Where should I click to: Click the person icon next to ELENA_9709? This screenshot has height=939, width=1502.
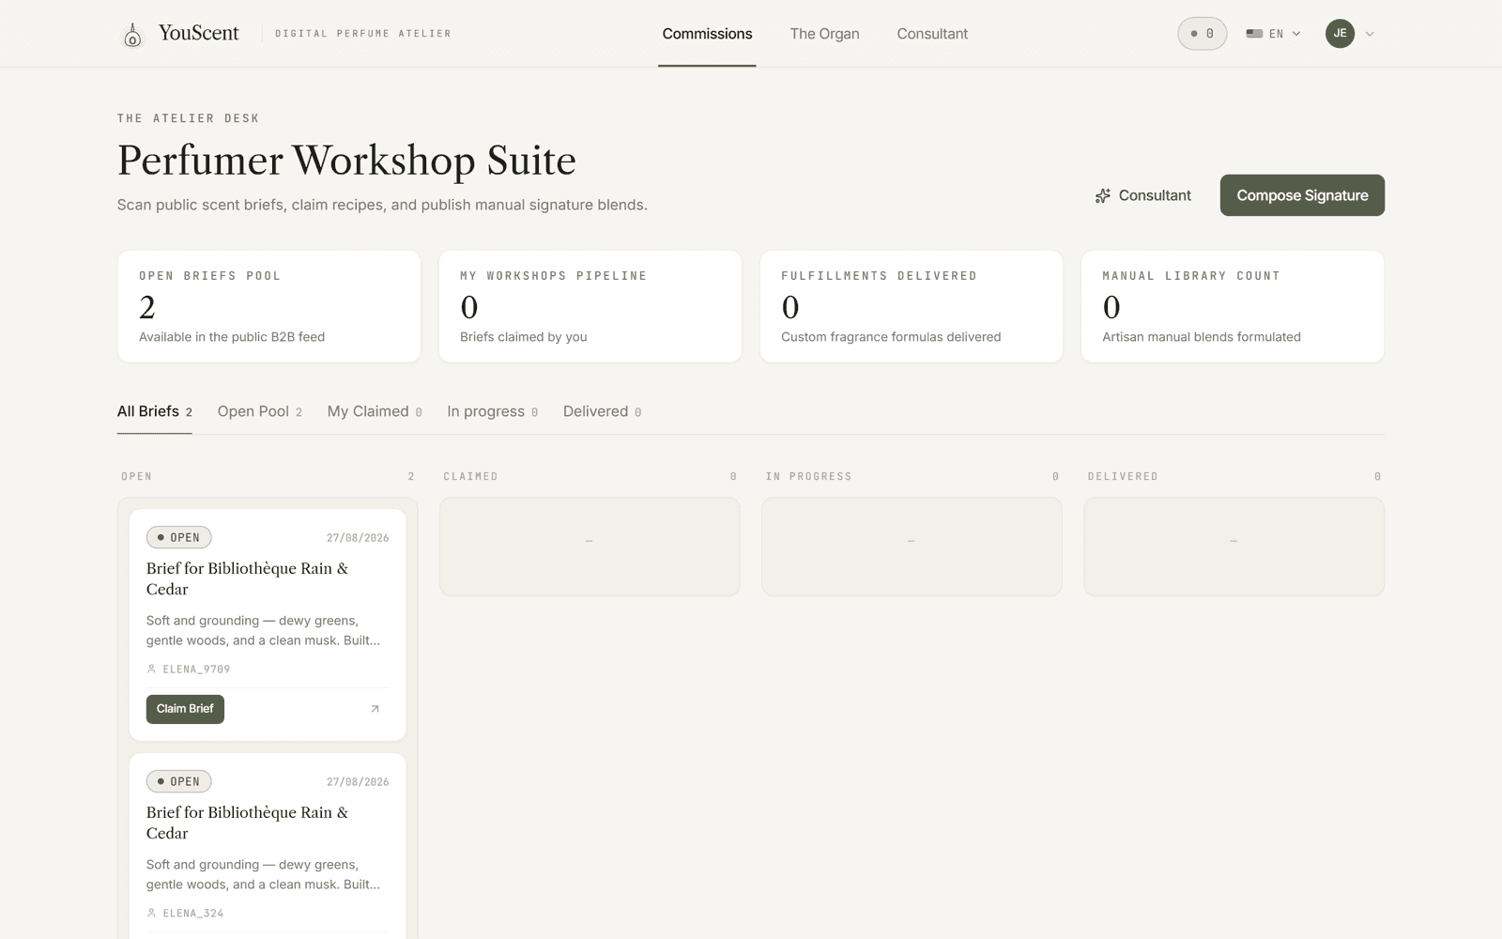pyautogui.click(x=151, y=670)
